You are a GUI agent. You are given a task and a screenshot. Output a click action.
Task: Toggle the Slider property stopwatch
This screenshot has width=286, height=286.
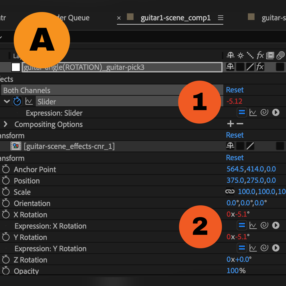(x=17, y=101)
